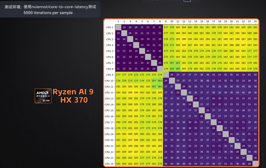This screenshot has height=168, width=266.
Task: Click the gray diagonal cell in the CPU 1 row
Action: [x=118, y=27]
